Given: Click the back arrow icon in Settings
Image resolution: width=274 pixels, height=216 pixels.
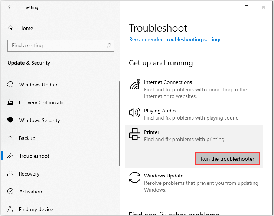Looking at the screenshot, I should pos(10,7).
